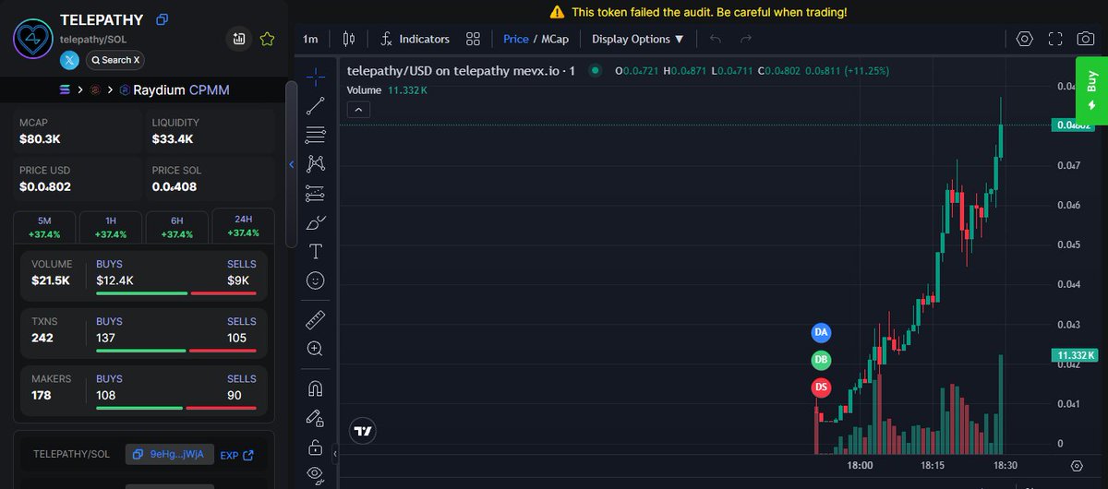Select the crosshair cursor tool
1108x489 pixels.
point(315,76)
